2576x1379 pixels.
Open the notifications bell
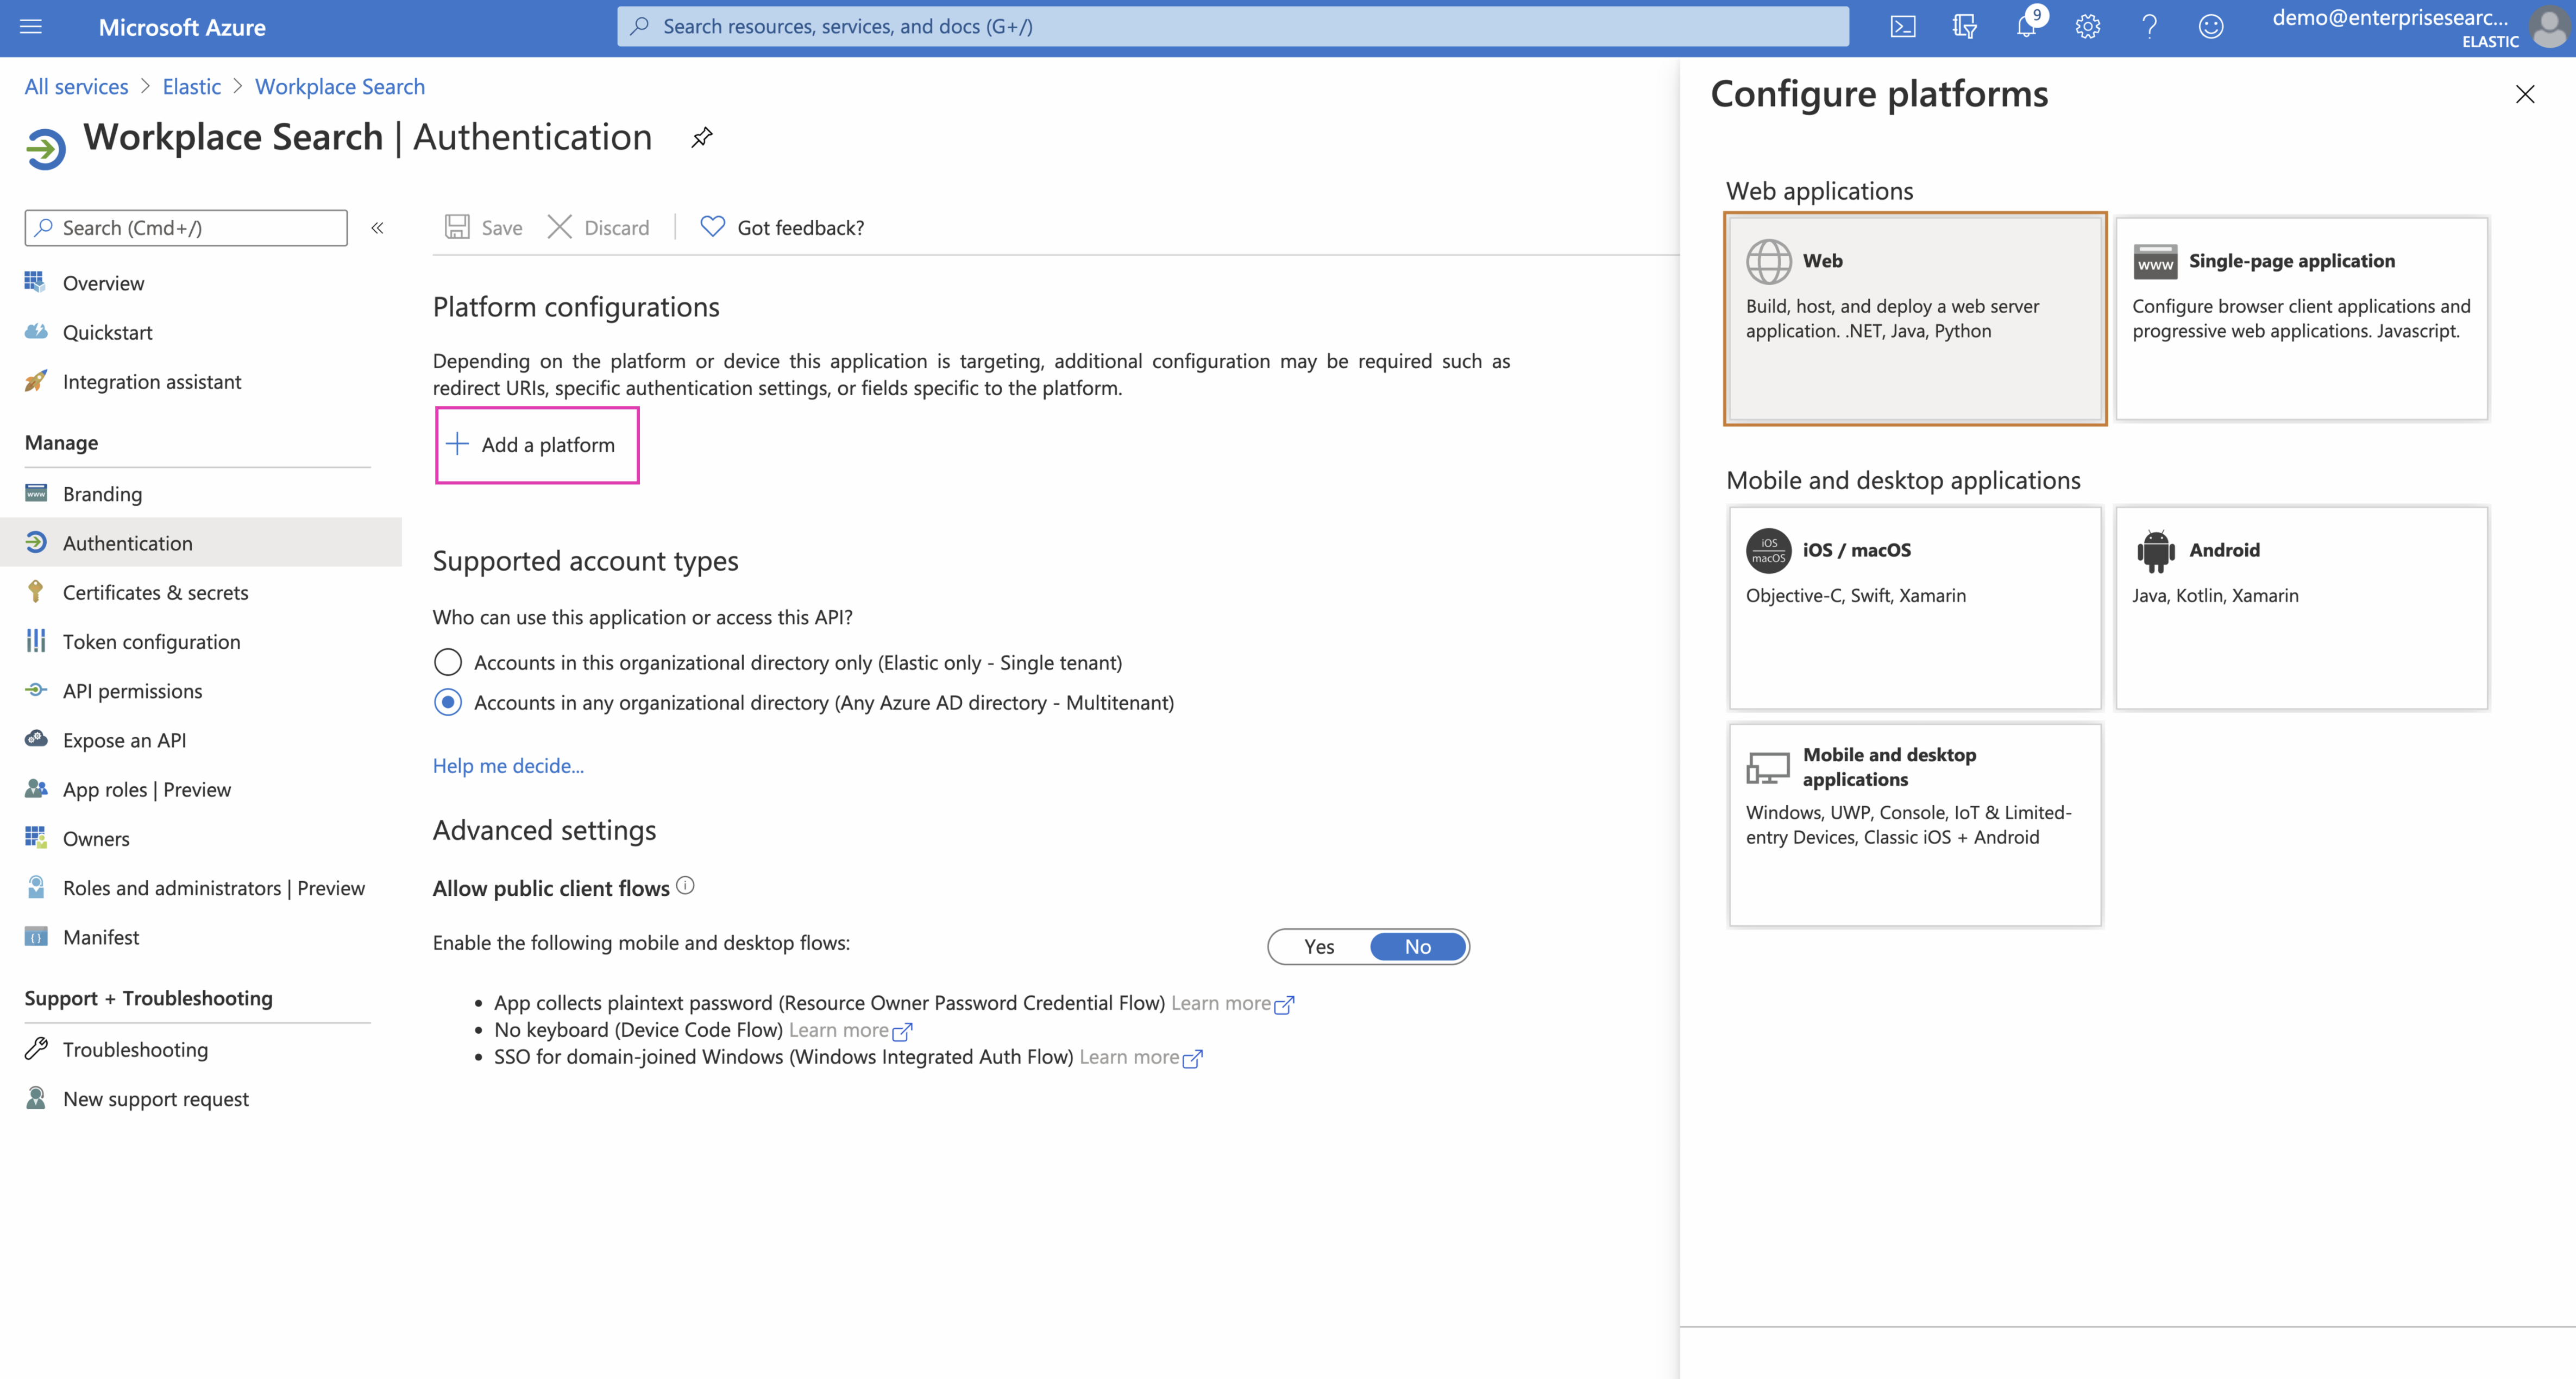click(x=2026, y=27)
